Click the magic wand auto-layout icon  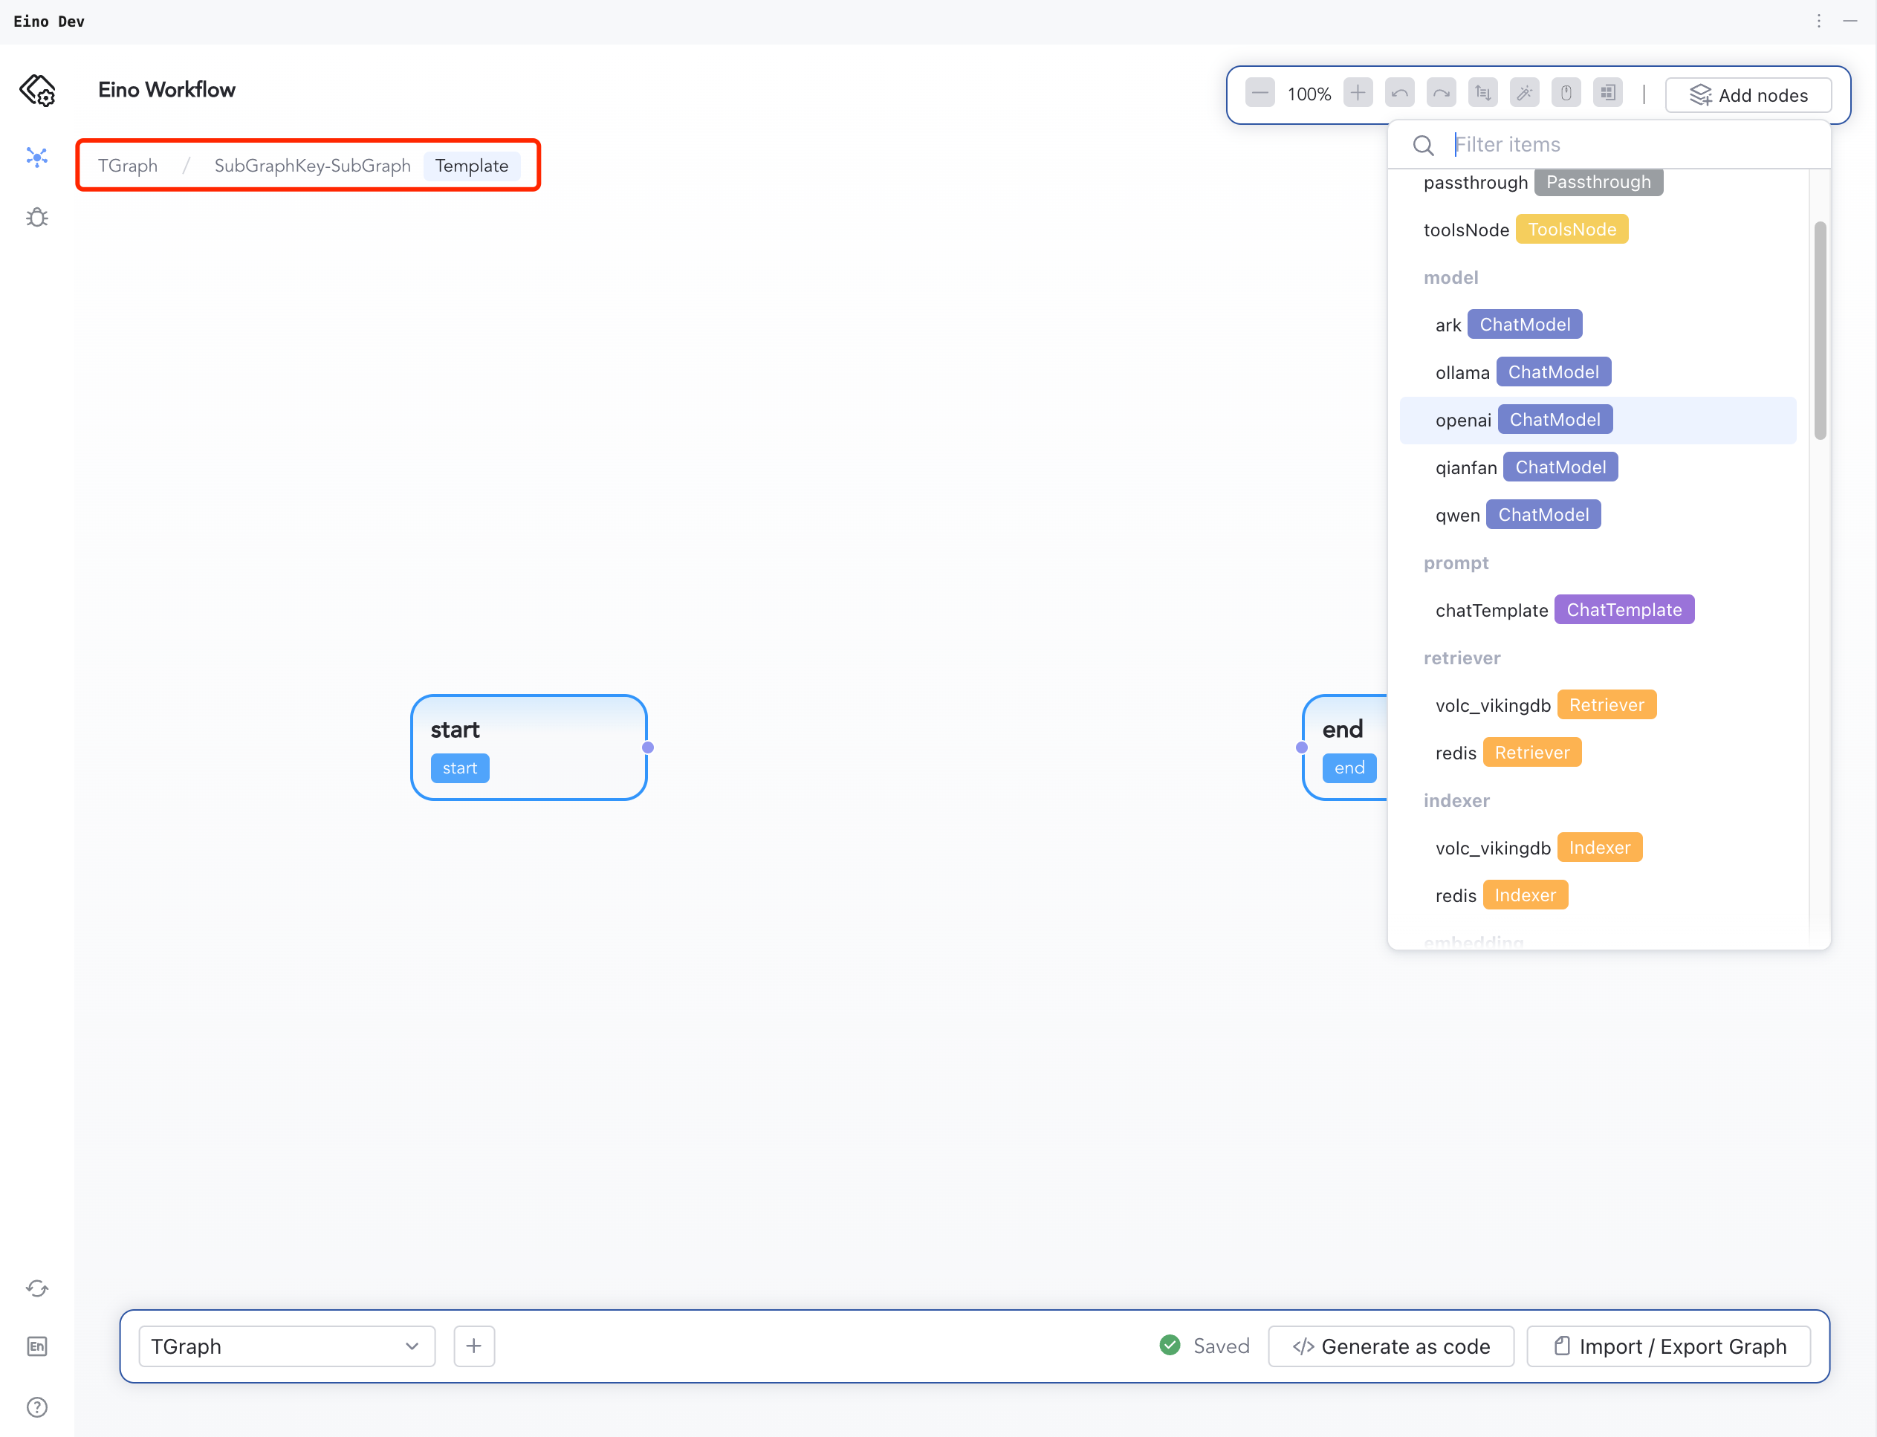click(1525, 93)
